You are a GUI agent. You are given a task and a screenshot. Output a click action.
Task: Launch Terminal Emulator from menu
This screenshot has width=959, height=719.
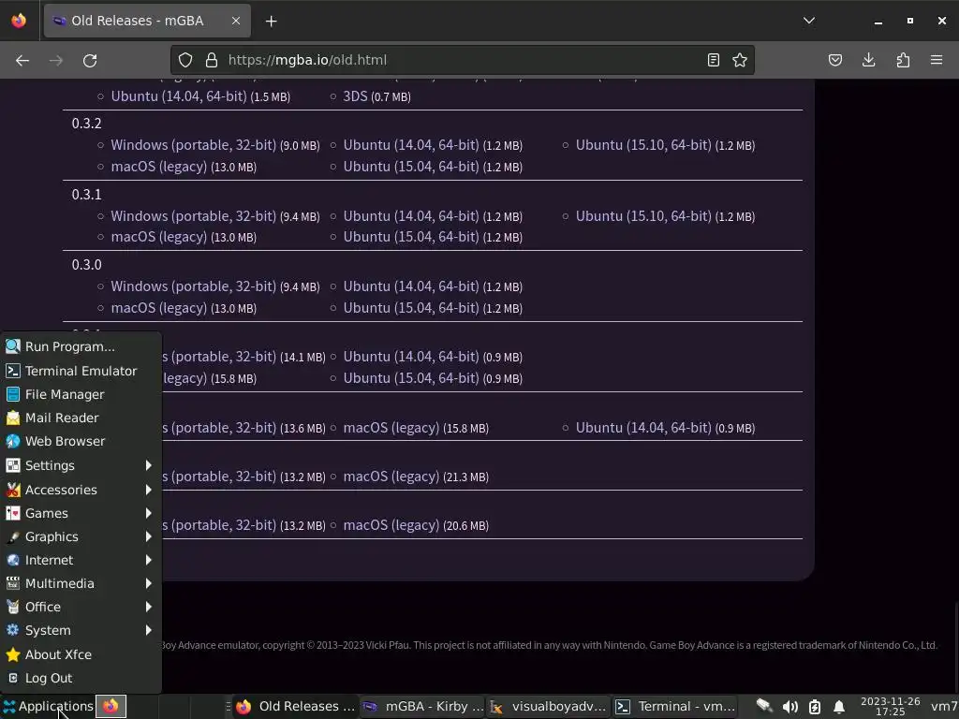[x=81, y=371]
